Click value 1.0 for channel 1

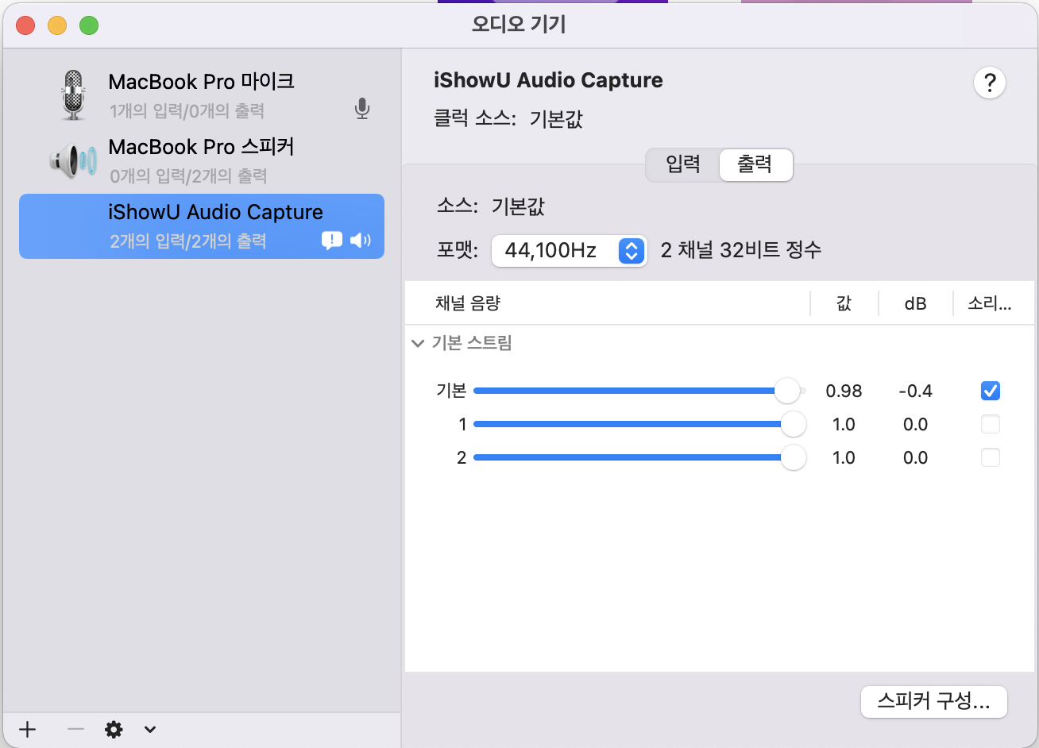pyautogui.click(x=844, y=424)
